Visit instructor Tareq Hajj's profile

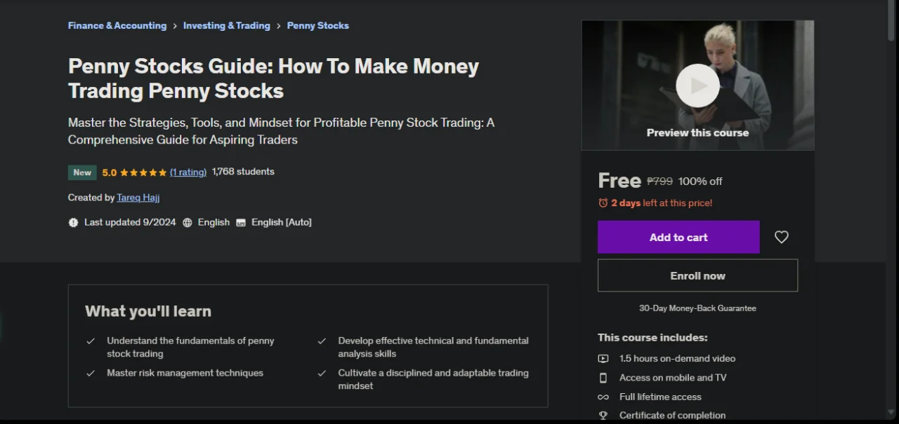click(138, 198)
